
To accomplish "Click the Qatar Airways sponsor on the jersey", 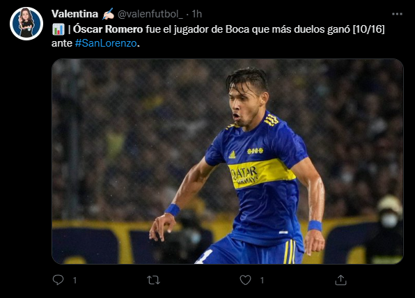I will 245,175.
